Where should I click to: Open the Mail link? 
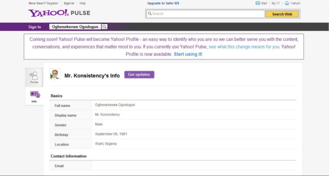pyautogui.click(x=264, y=3)
